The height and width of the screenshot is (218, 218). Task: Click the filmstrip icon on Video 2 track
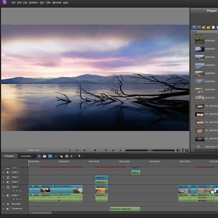click(8, 177)
